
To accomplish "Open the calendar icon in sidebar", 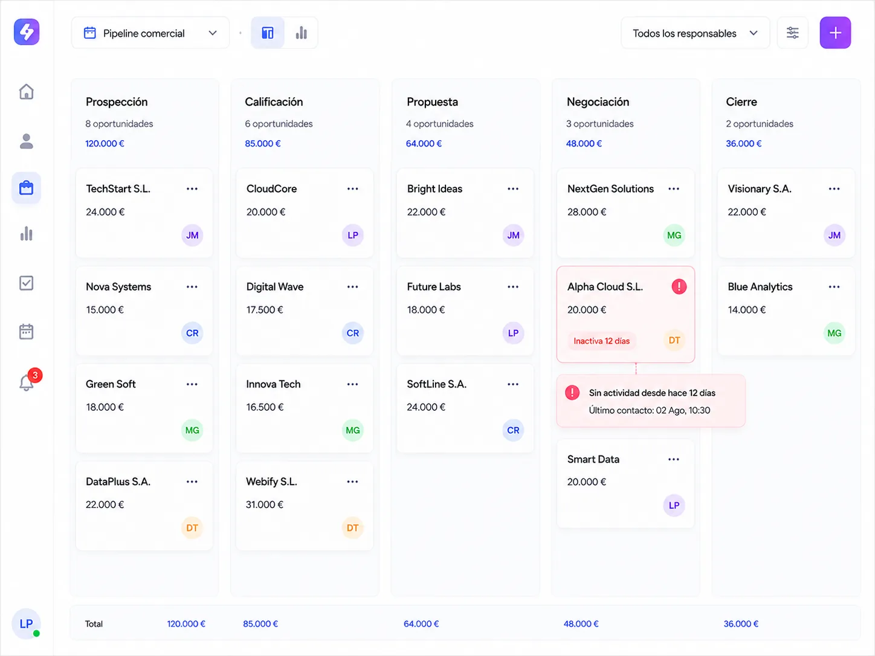I will pos(27,332).
